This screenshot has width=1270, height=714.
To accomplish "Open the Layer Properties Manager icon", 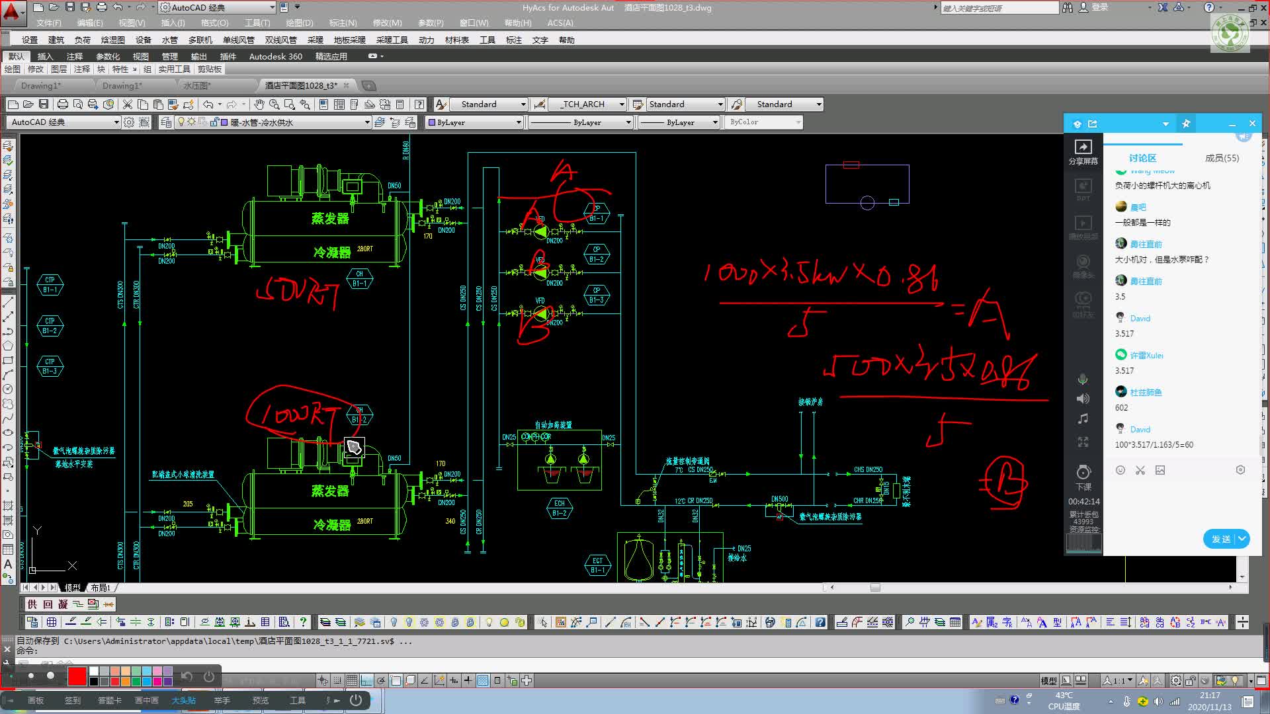I will click(166, 122).
